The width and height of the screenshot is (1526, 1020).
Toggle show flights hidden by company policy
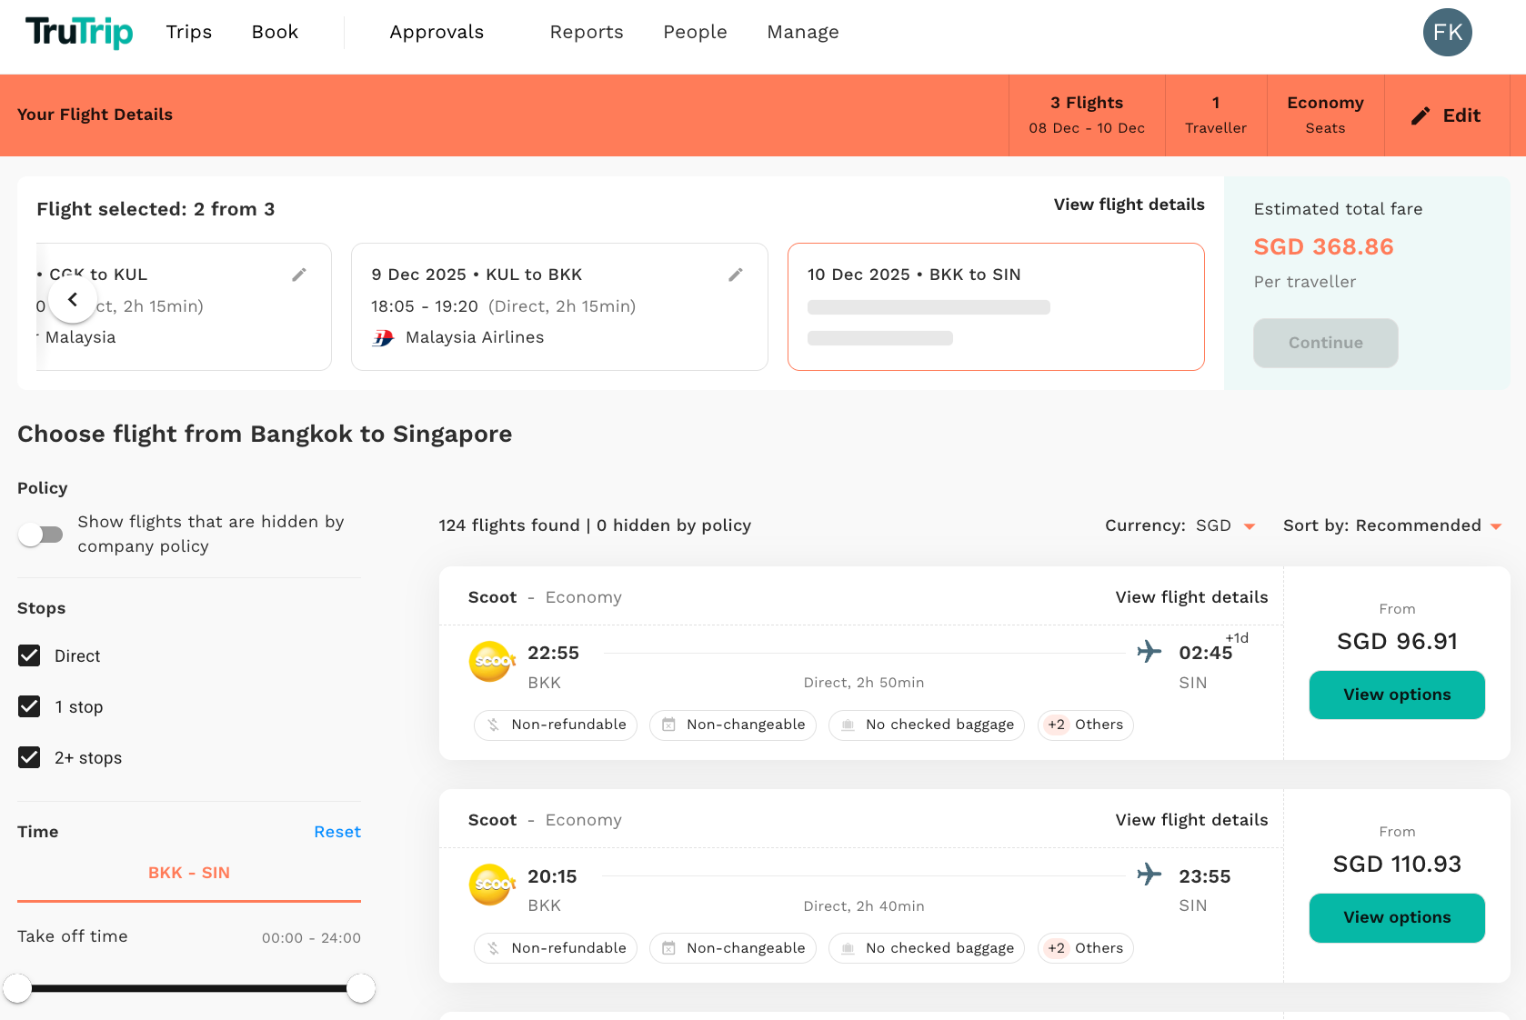pos(41,535)
